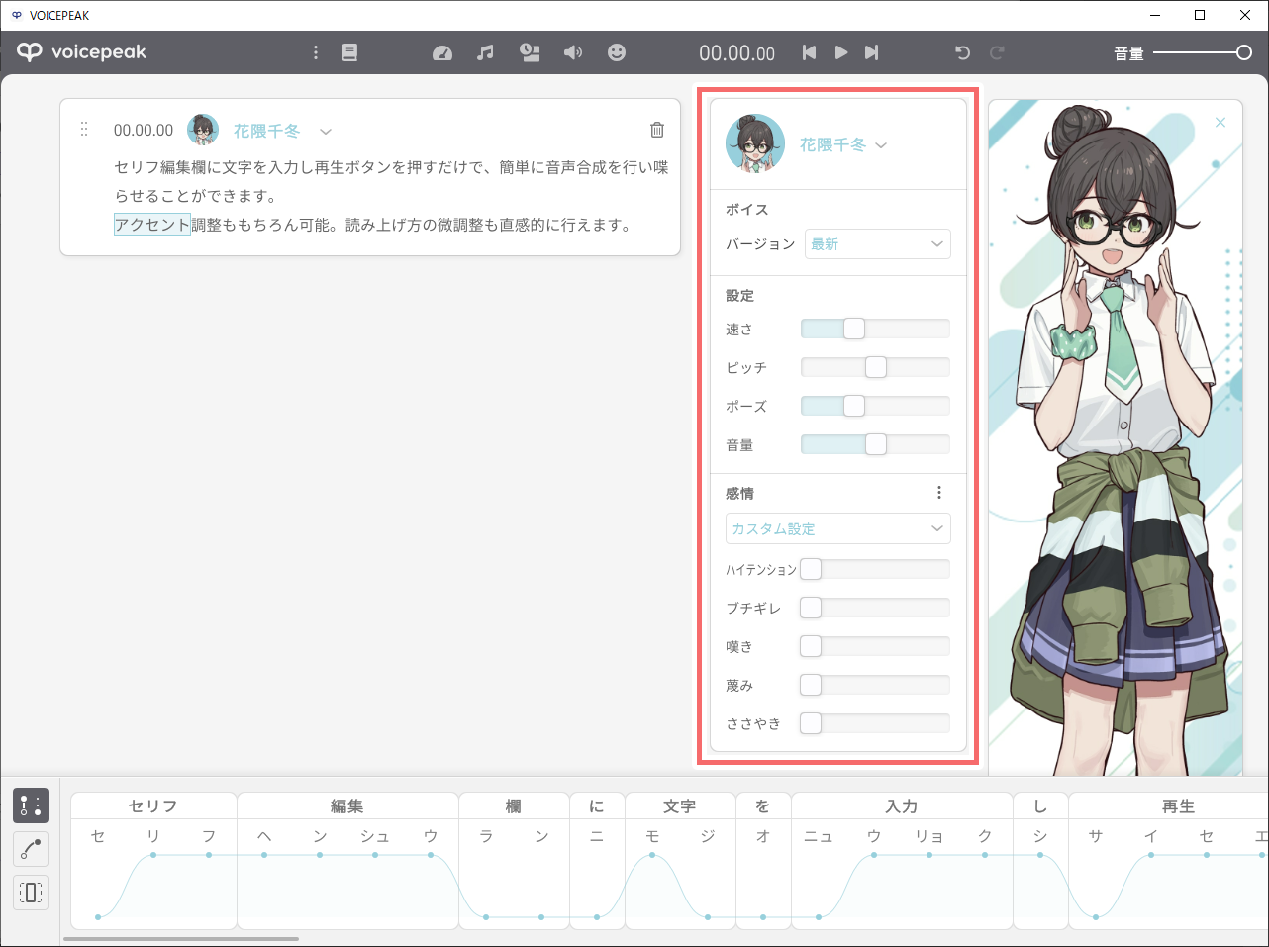Close the character portrait panel
Viewport: 1269px width, 947px height.
coord(1220,122)
